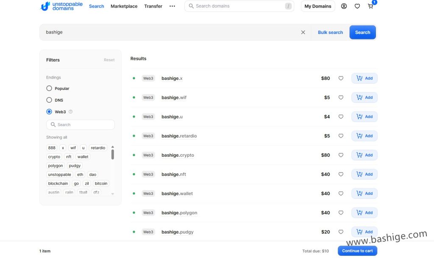Filter by the zil ending chip
This screenshot has height=258, width=434.
click(x=87, y=183)
